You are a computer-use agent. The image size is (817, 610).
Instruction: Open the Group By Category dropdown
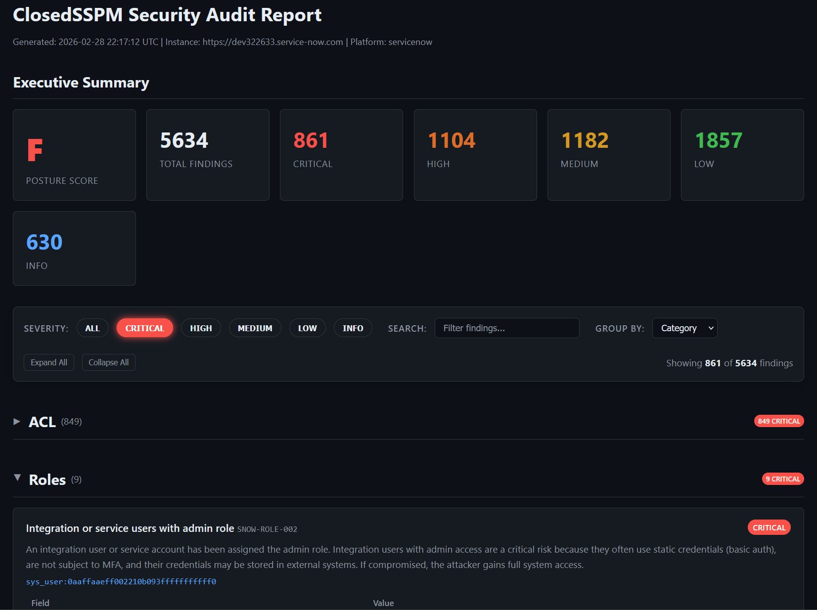point(684,328)
